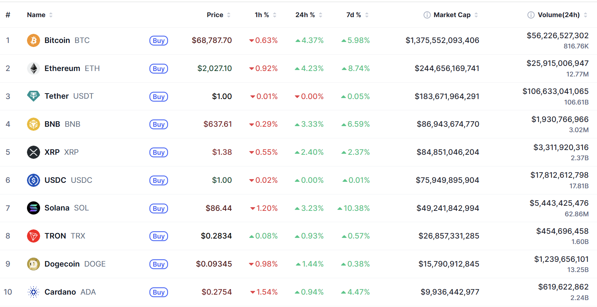This screenshot has width=597, height=307.
Task: Click TRON market cap $26,857,331,285
Action: [449, 236]
